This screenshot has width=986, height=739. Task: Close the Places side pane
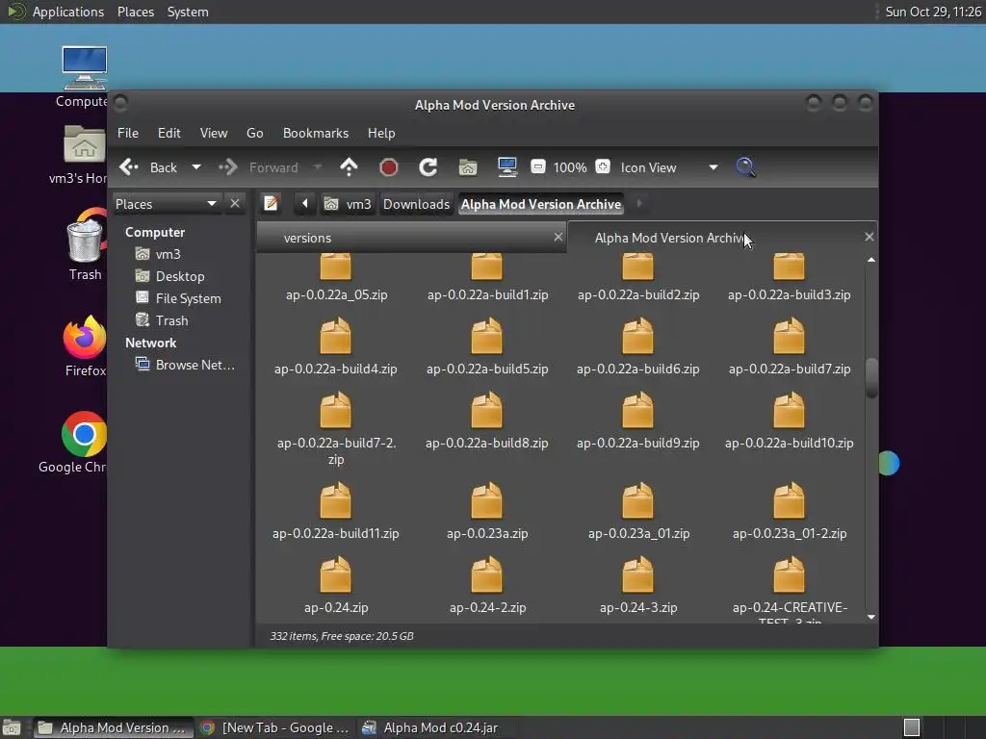click(235, 204)
